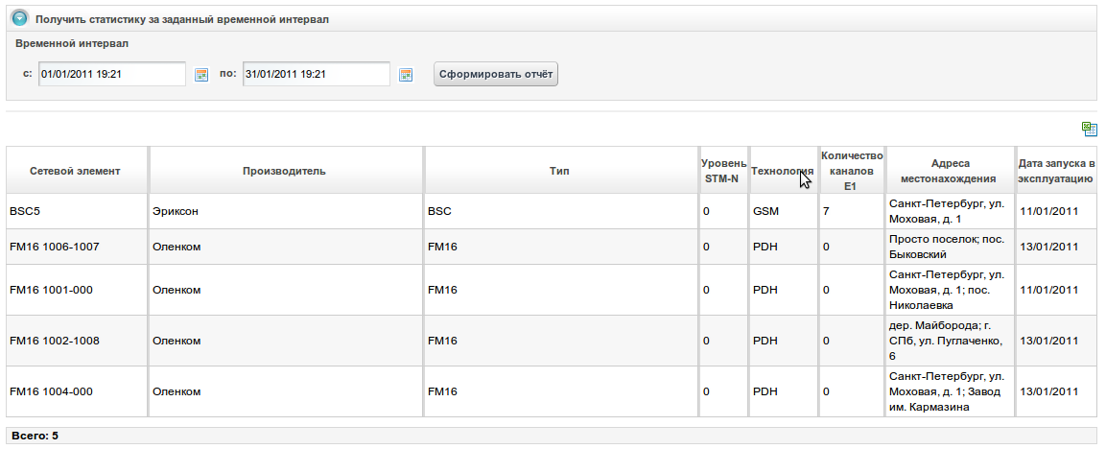The width and height of the screenshot is (1106, 449).
Task: Collapse the statistics interval panel
Action: (x=19, y=18)
